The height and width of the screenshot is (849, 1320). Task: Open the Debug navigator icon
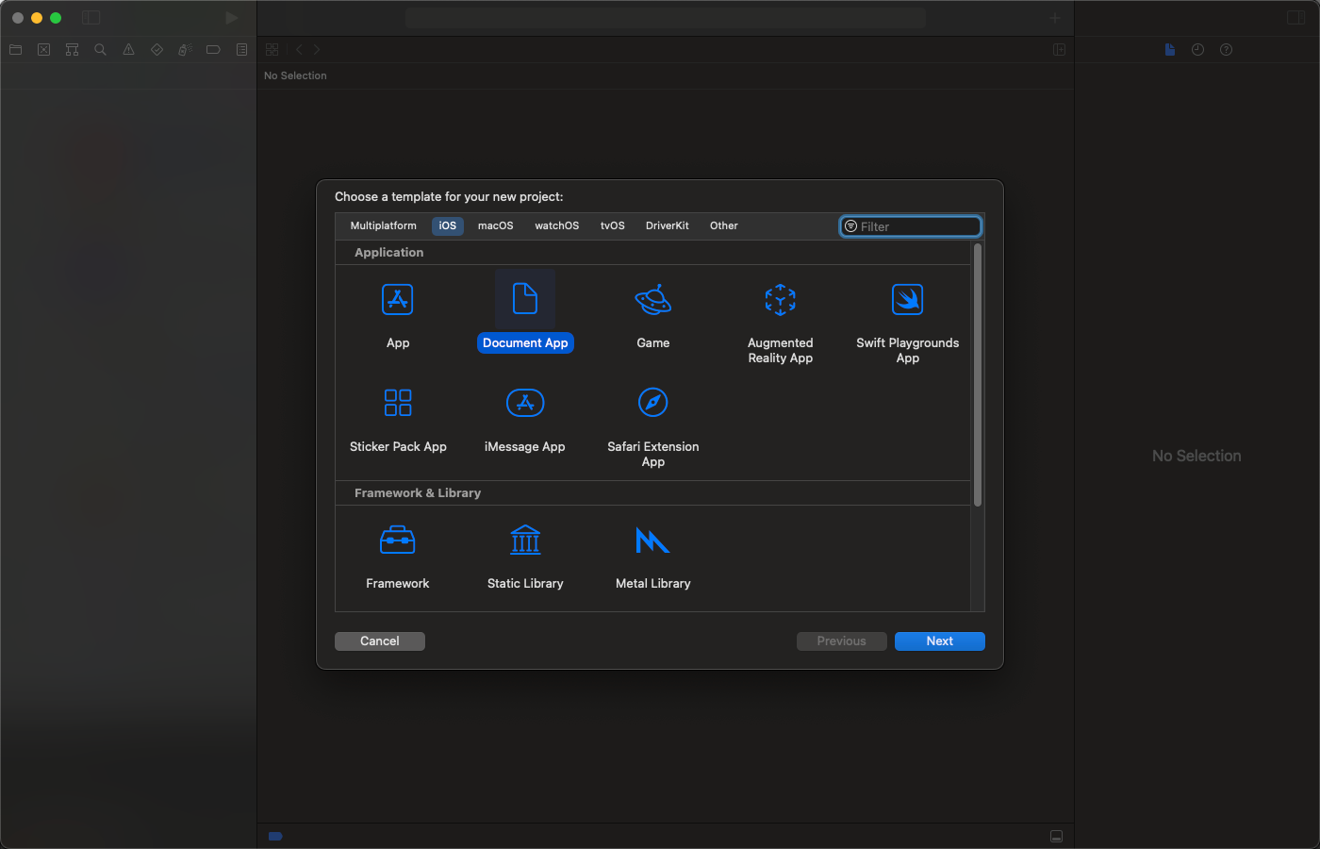(x=185, y=49)
